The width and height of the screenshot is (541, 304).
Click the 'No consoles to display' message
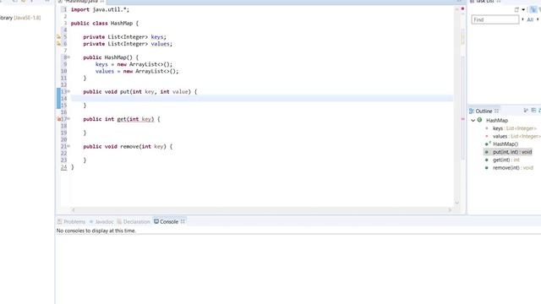(x=96, y=231)
